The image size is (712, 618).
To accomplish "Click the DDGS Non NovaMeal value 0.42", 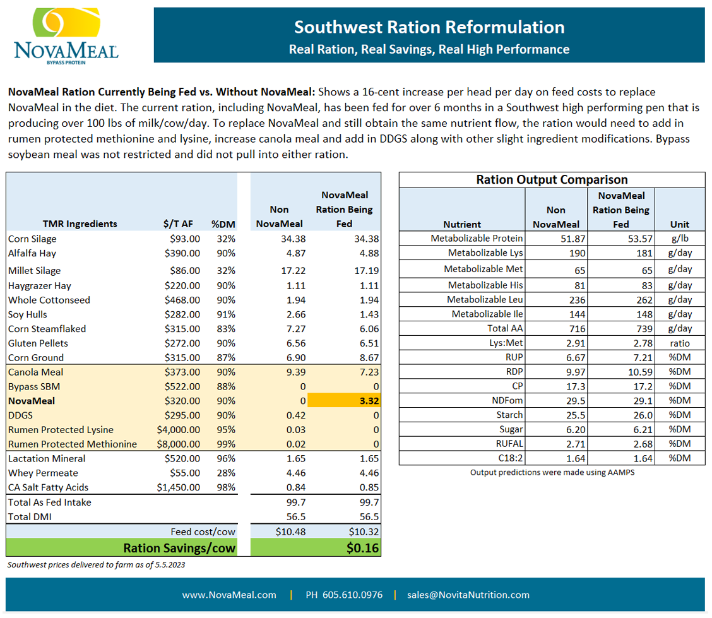I will pos(296,415).
